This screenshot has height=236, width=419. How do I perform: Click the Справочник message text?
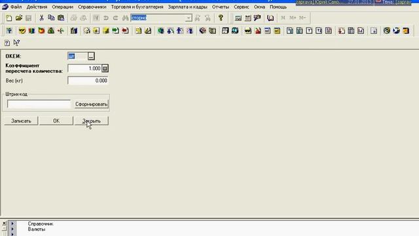click(x=41, y=224)
